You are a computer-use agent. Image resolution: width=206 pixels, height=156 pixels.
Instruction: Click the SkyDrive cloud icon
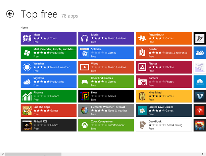click(27, 82)
